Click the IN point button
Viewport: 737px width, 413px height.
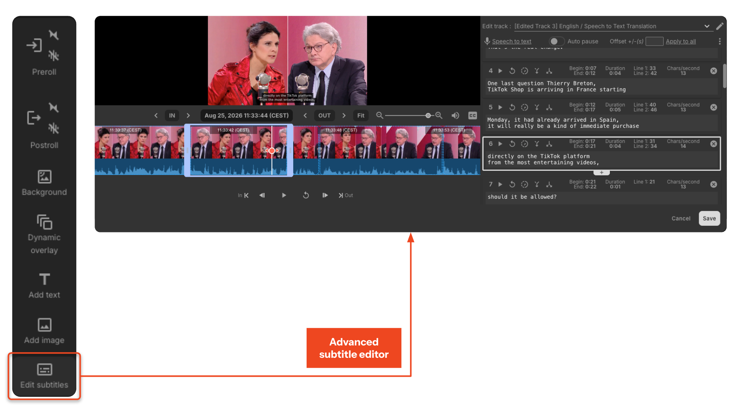(x=172, y=115)
